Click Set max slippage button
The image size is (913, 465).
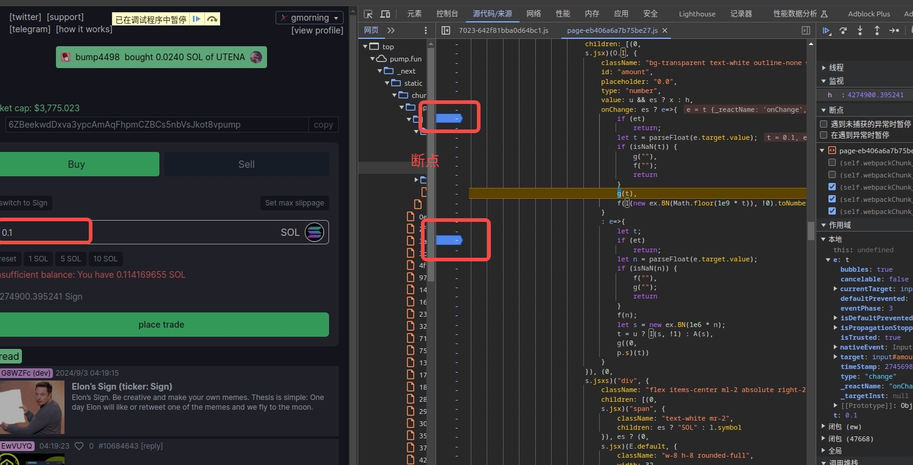tap(294, 203)
